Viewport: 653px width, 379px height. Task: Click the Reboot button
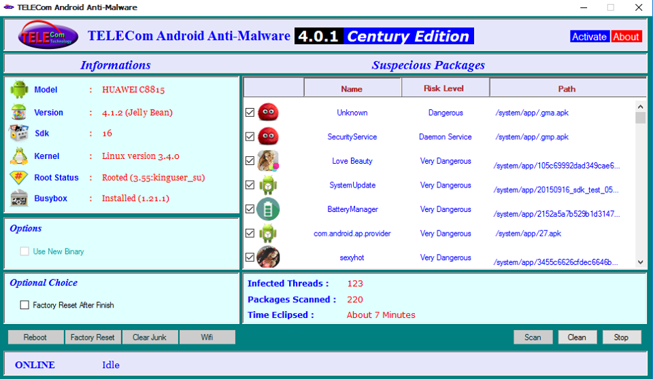[x=36, y=338]
